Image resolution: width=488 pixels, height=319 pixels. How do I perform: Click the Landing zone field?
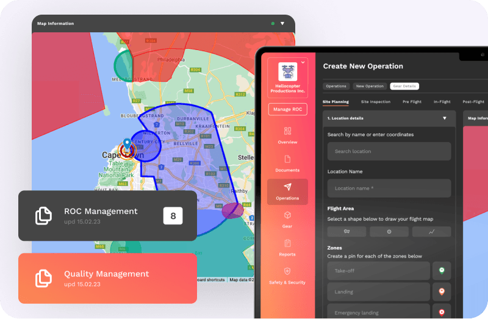click(x=378, y=292)
